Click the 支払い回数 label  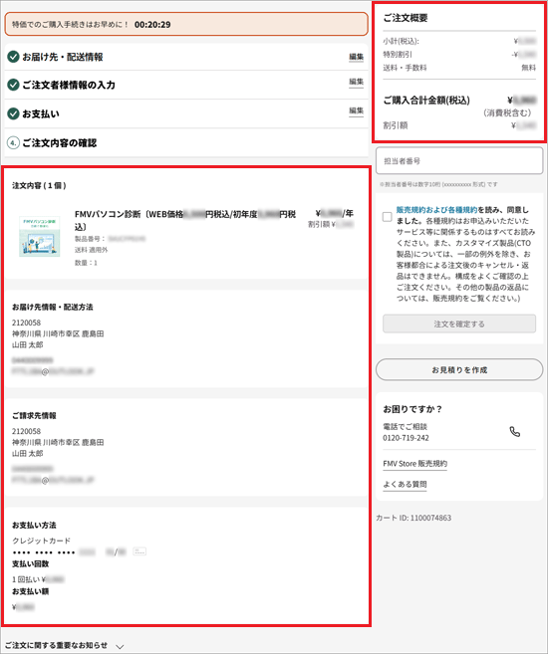tap(31, 563)
